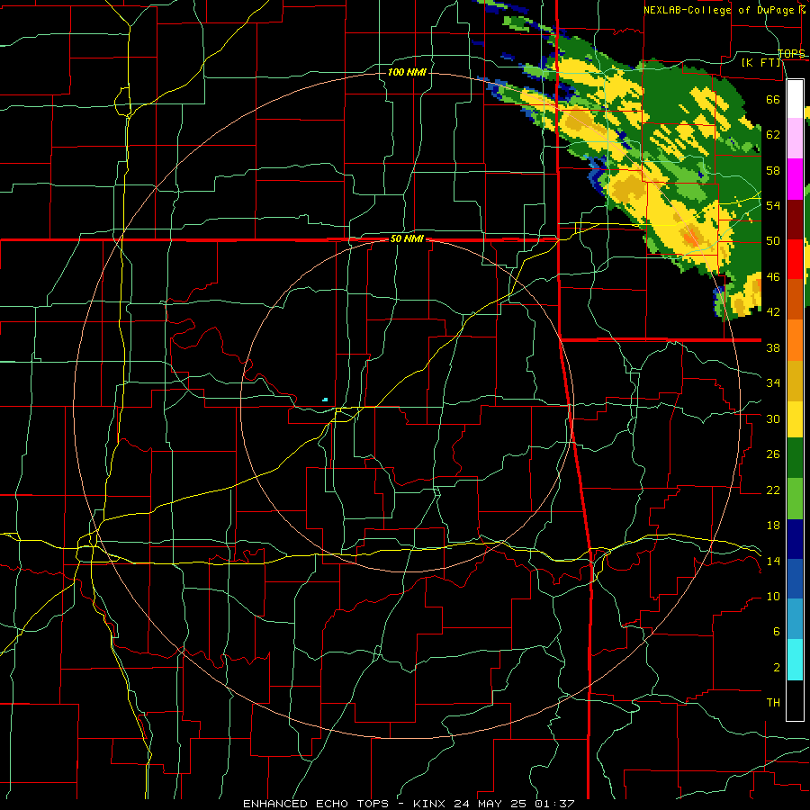Click the '50' legend value
The width and height of the screenshot is (810, 810).
coord(773,241)
